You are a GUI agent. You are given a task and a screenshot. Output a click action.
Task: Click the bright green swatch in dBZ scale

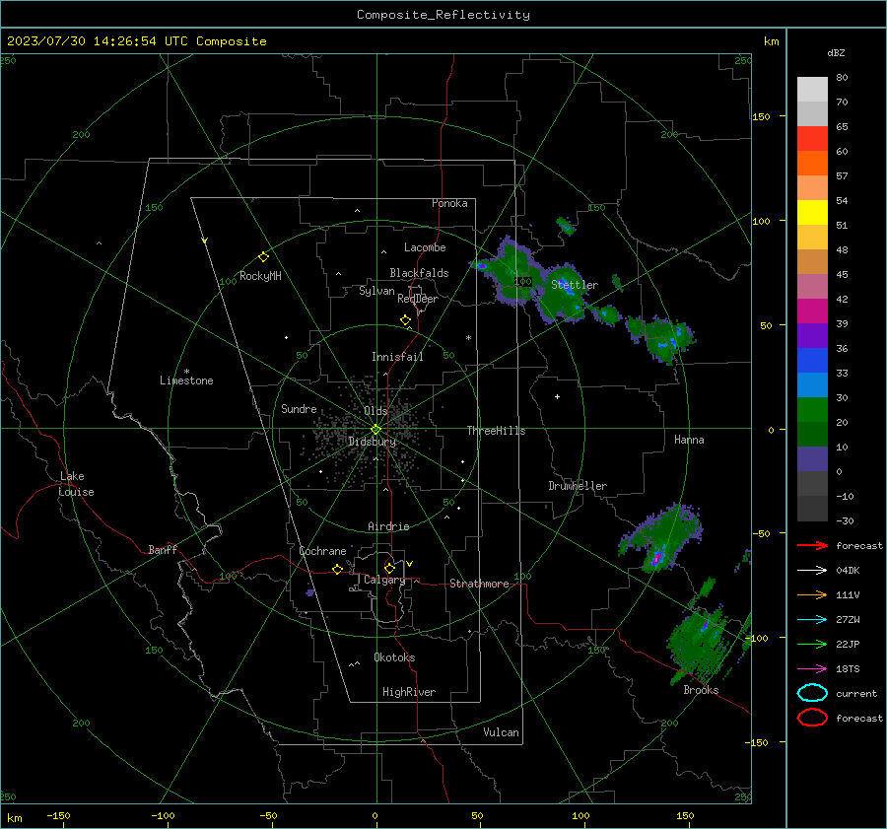coord(812,410)
